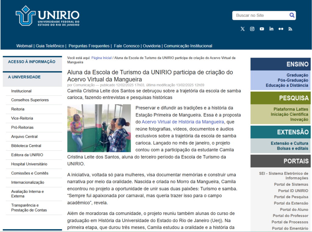
Task: Open Portal ID UNIRIO link
Action: [x=293, y=191]
